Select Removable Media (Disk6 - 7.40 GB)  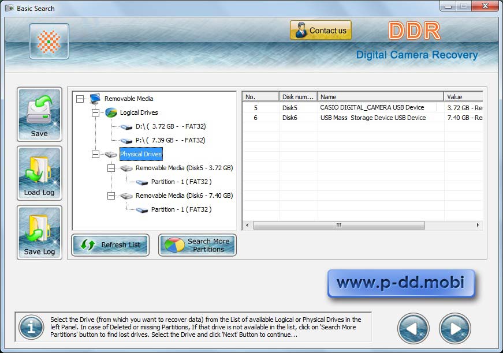[184, 196]
